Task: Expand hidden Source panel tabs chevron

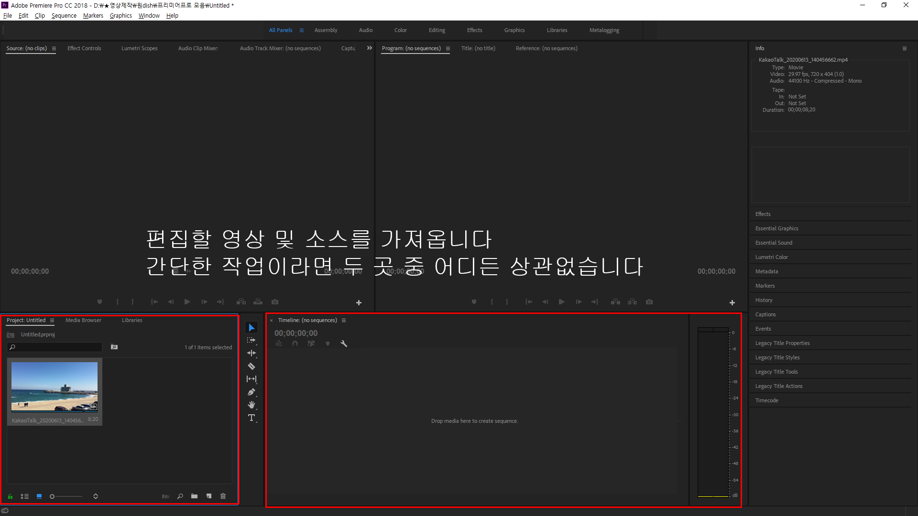Action: coord(369,48)
